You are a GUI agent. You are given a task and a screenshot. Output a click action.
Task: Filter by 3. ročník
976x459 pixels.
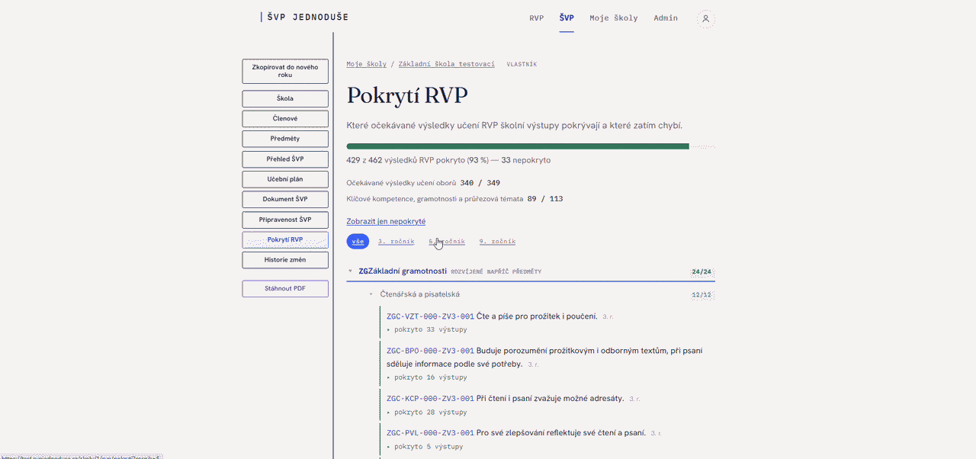pos(396,241)
